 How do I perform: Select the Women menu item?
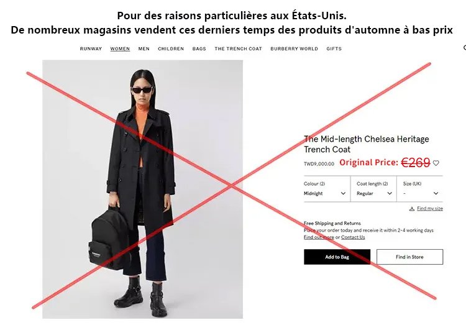(120, 48)
